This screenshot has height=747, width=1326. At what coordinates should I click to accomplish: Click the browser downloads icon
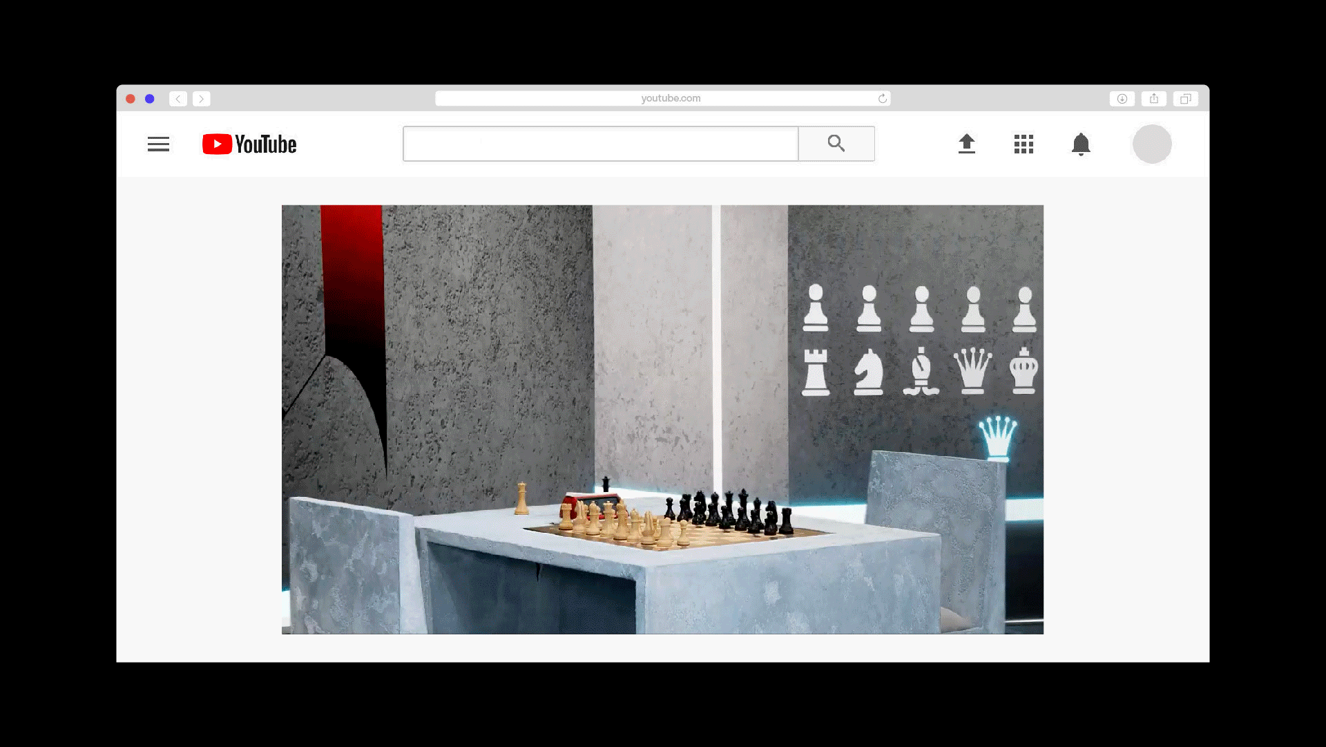1122,99
